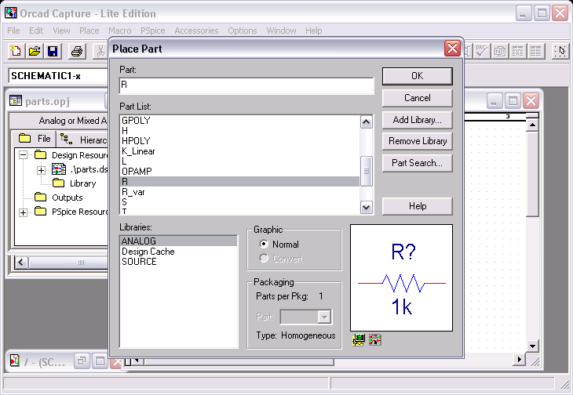Open the Place menu

click(x=89, y=31)
